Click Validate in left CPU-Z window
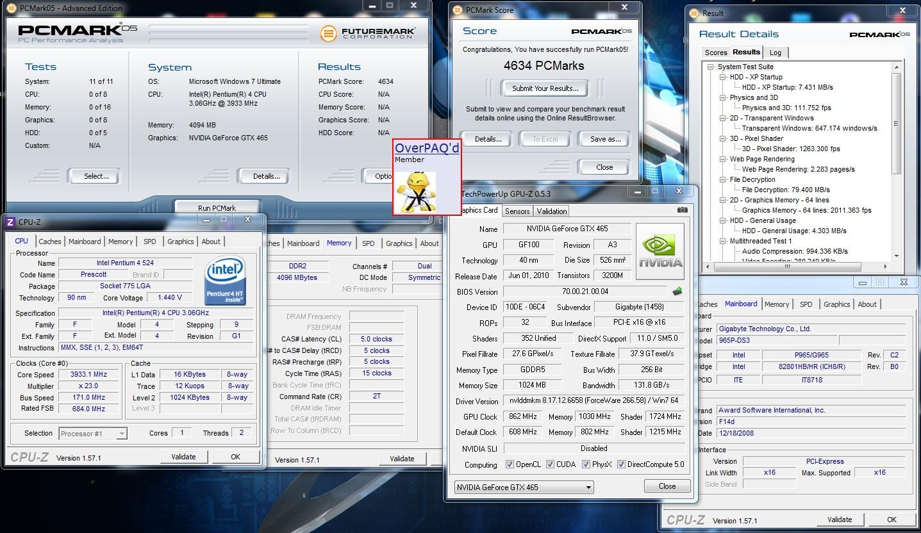The width and height of the screenshot is (921, 533). (x=183, y=457)
